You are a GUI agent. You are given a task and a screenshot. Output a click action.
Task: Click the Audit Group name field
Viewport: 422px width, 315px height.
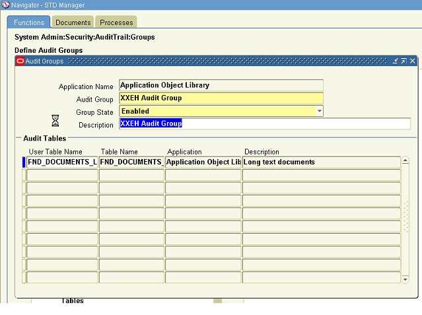coord(221,98)
